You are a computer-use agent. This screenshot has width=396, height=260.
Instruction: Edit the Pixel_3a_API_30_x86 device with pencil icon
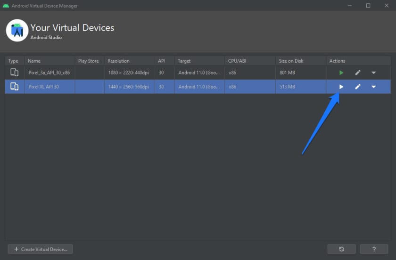358,73
